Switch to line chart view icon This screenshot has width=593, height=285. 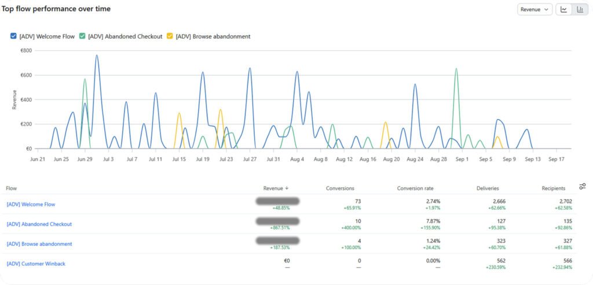point(563,10)
